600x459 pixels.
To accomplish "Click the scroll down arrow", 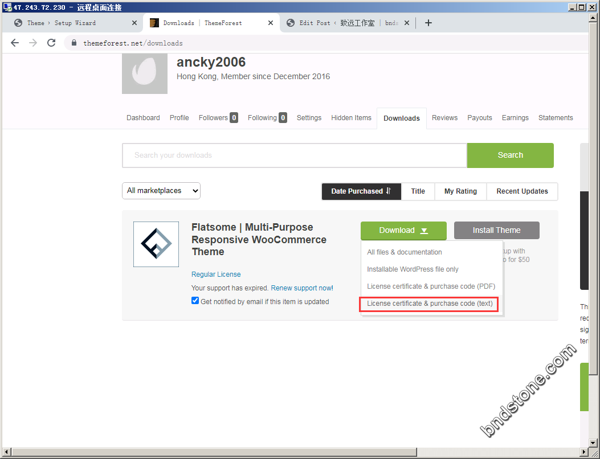I will click(593, 443).
